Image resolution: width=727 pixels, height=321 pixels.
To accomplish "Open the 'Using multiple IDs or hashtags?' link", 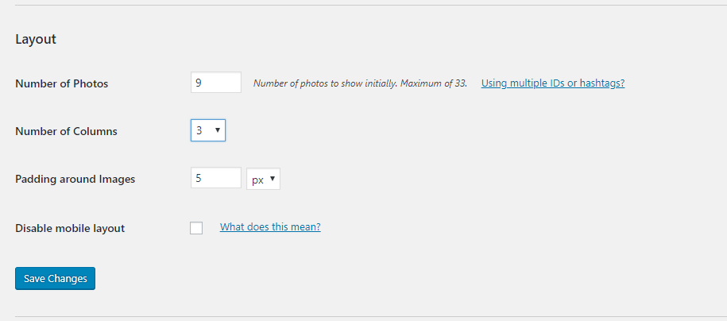I will pos(552,83).
